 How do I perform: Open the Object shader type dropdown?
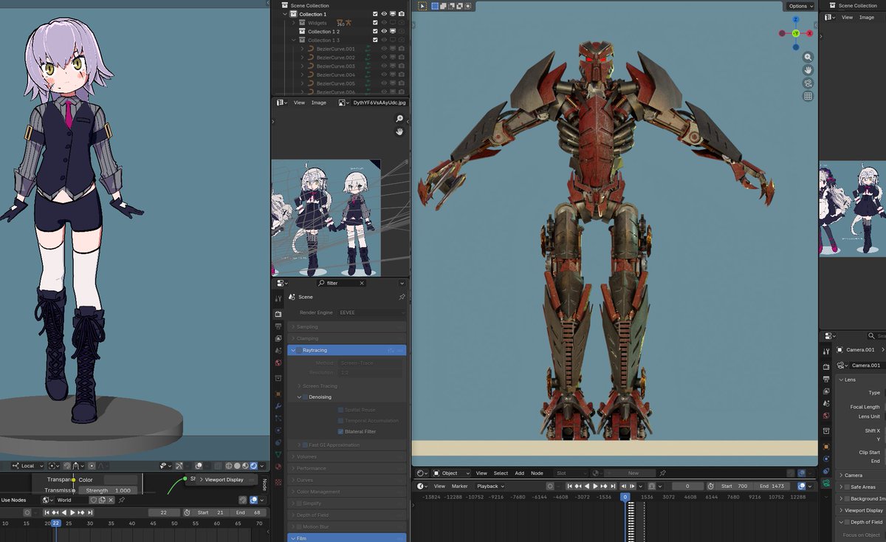(450, 473)
